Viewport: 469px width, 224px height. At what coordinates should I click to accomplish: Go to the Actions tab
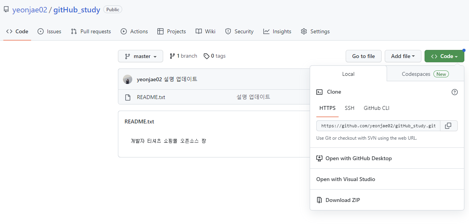coord(134,31)
